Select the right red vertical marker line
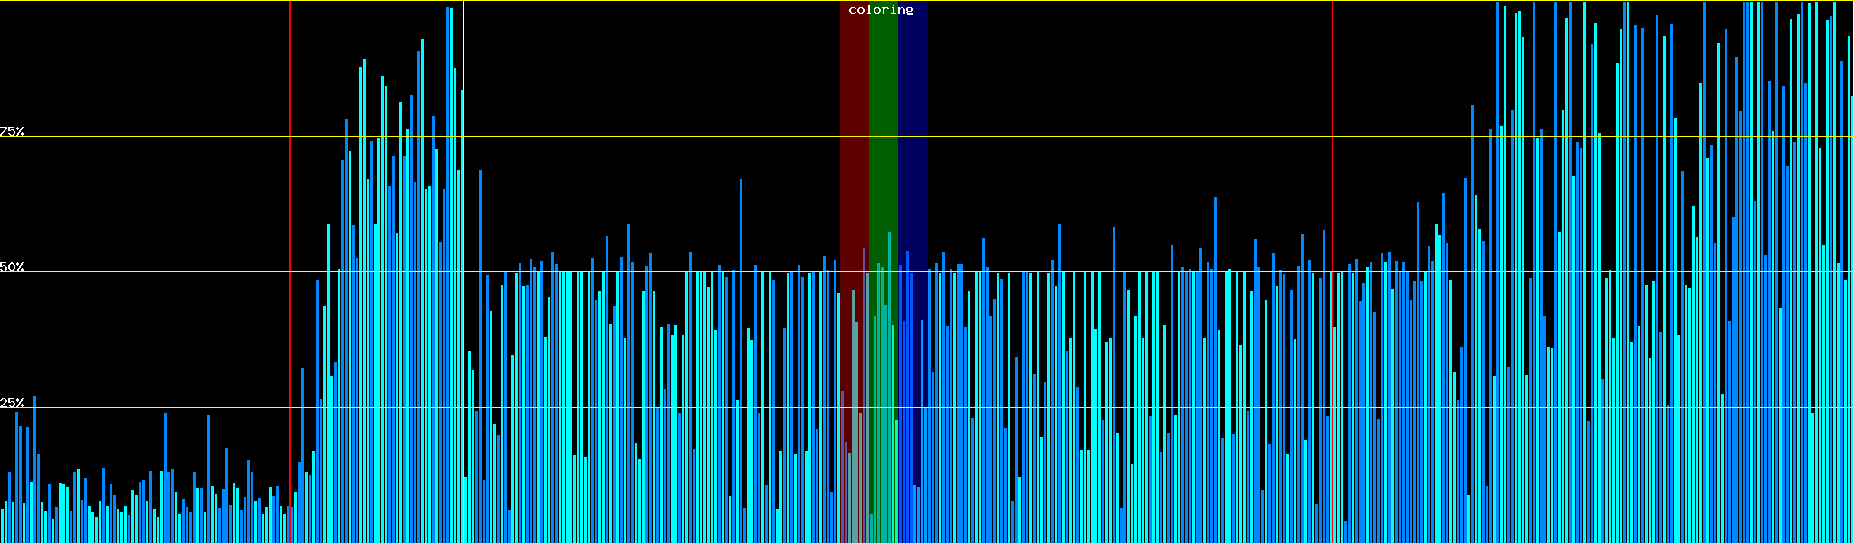 coord(1333,181)
